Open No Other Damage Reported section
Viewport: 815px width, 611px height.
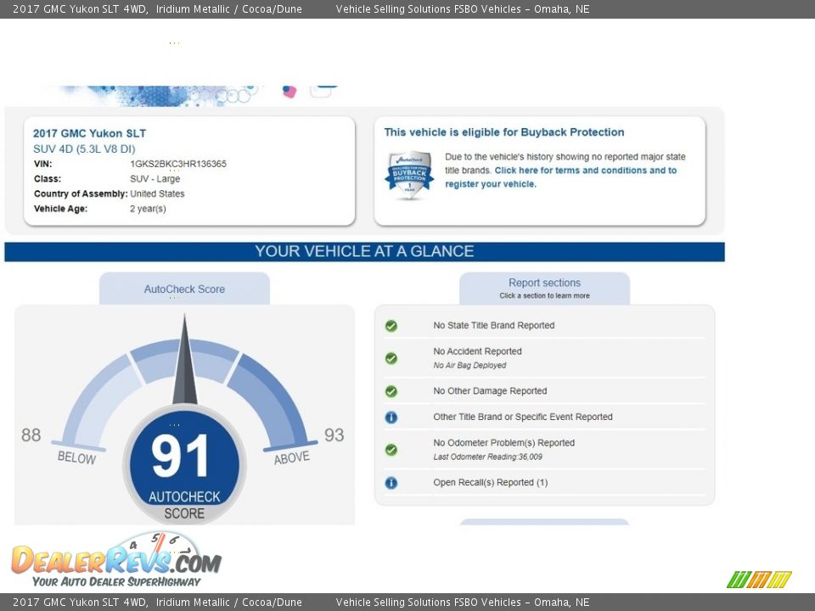point(490,390)
